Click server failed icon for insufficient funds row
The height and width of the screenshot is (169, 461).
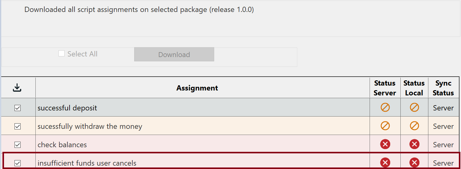tap(385, 163)
